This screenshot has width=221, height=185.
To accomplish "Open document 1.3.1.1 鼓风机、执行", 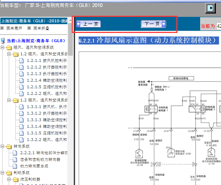I will (47, 107).
